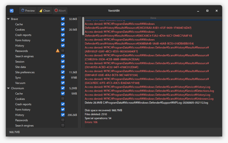Select Chromium's History row label
Screen dimensions: 228x143
pyautogui.click(x=20, y=115)
